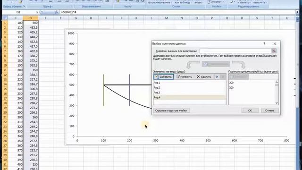Select series Ряд1 in the legend list
The height and width of the screenshot is (170, 302).
point(190,83)
